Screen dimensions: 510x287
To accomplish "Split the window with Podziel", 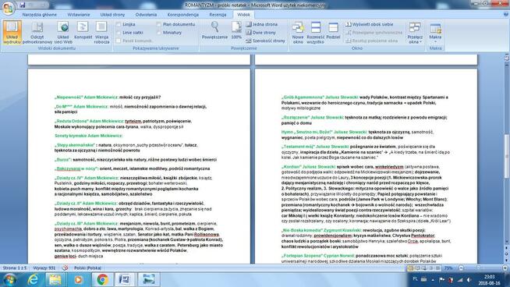I will coord(333,31).
